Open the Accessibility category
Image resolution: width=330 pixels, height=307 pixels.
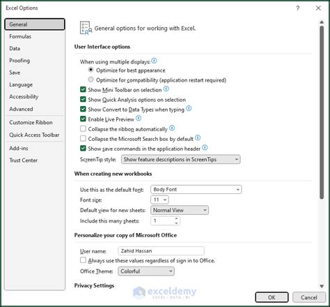pyautogui.click(x=35, y=97)
